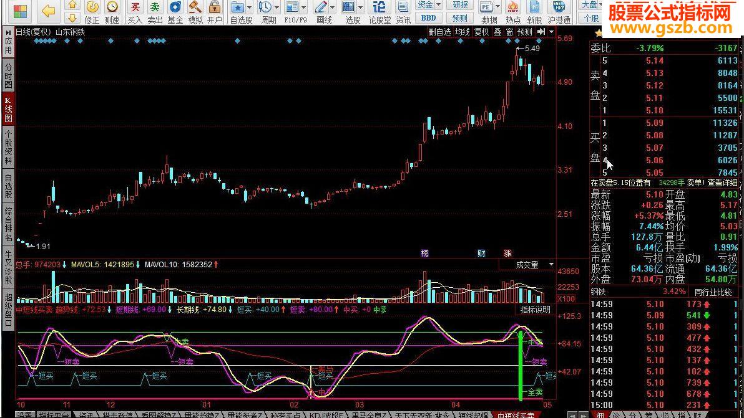Click the 指标说明 indicator help button

[536, 310]
